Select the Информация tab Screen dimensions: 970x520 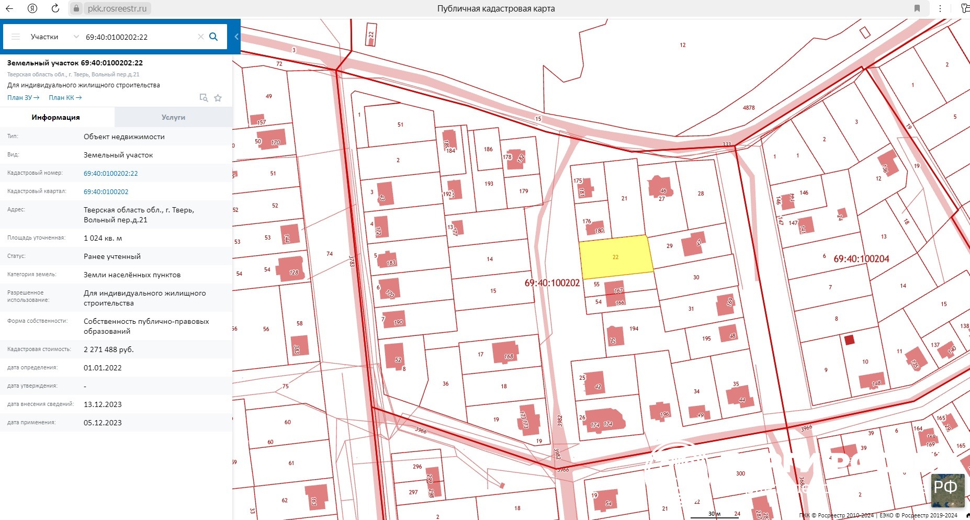point(56,117)
